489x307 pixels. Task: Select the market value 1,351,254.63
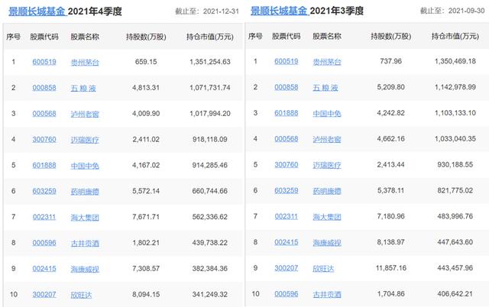click(210, 62)
